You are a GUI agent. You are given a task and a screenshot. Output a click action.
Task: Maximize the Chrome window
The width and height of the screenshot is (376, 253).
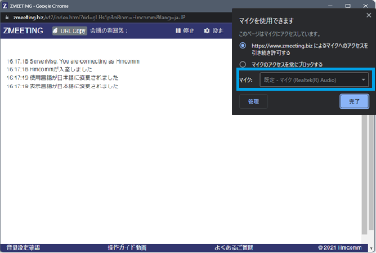click(x=347, y=6)
